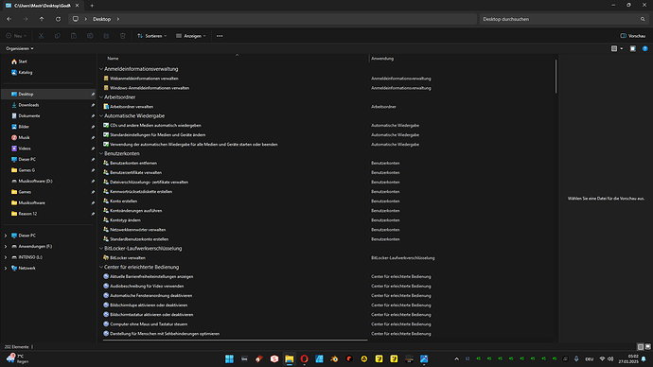Image resolution: width=653 pixels, height=367 pixels.
Task: Click the help question mark icon
Action: coord(644,48)
